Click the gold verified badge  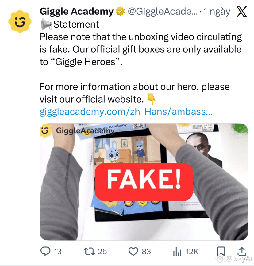(120, 11)
